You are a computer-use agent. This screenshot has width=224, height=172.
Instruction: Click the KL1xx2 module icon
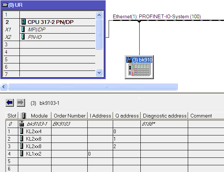point(22,153)
